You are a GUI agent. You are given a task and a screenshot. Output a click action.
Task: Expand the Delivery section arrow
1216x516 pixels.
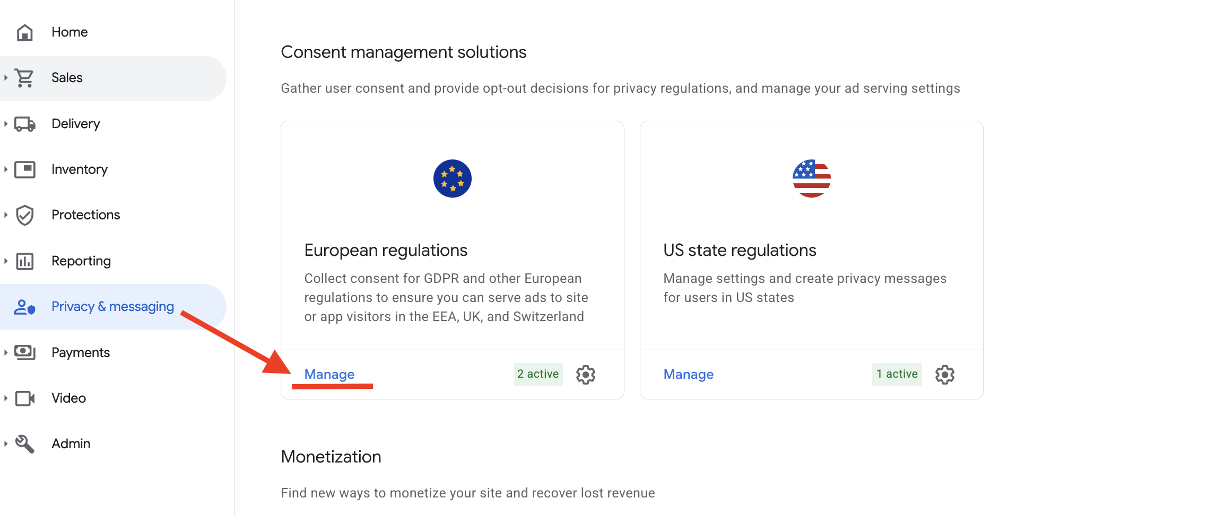coord(6,124)
